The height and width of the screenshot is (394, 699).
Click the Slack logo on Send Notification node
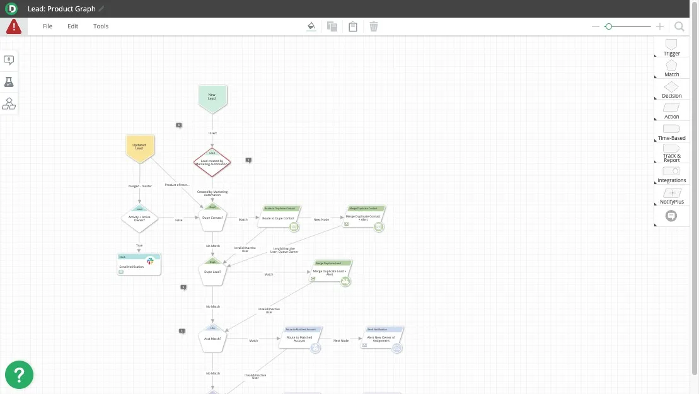click(x=150, y=261)
